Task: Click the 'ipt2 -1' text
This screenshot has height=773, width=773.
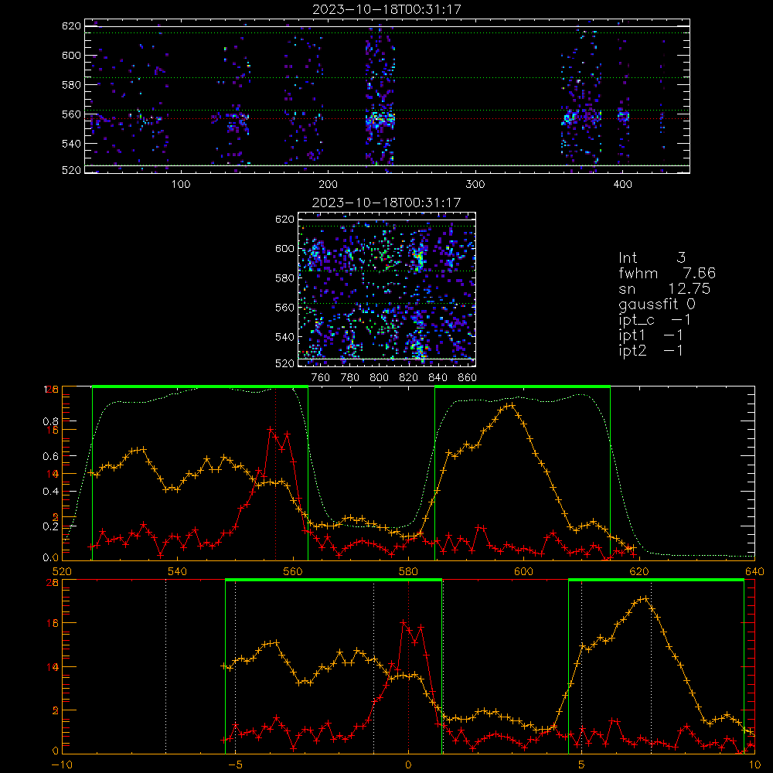Action: [650, 350]
